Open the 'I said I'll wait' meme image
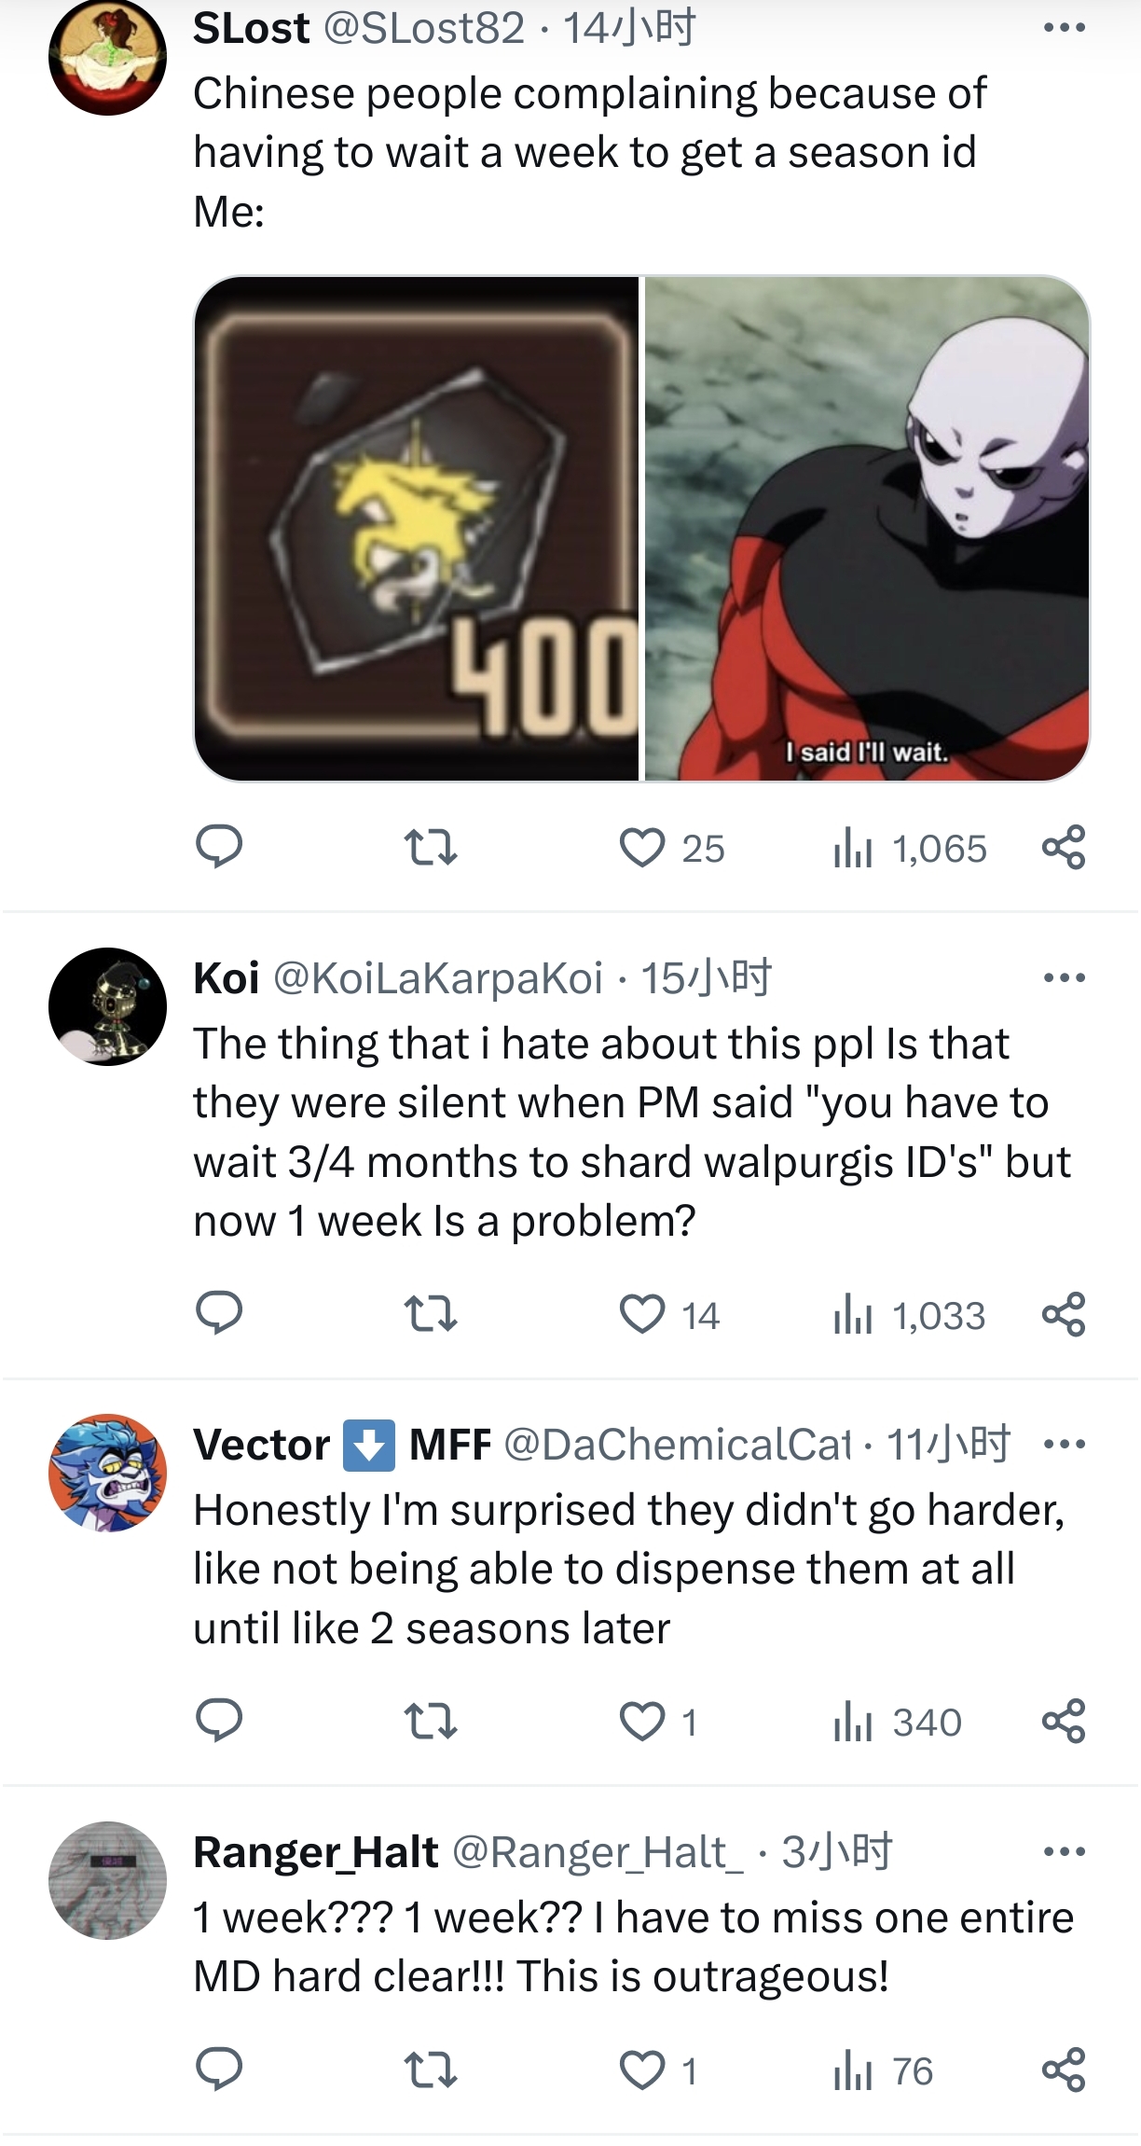The image size is (1141, 2146). click(x=867, y=529)
